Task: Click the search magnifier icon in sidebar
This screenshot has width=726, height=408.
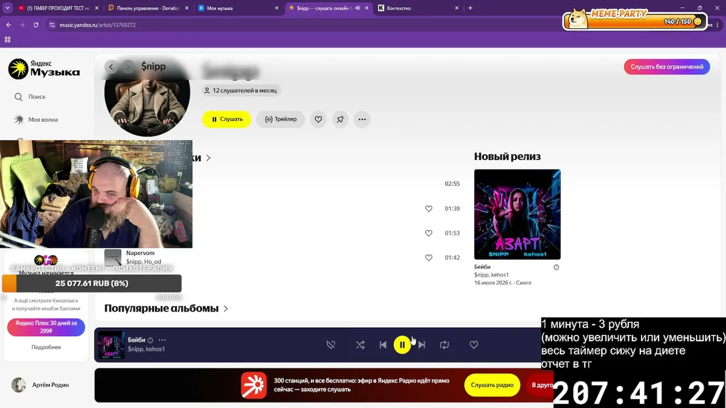Action: pyautogui.click(x=19, y=97)
